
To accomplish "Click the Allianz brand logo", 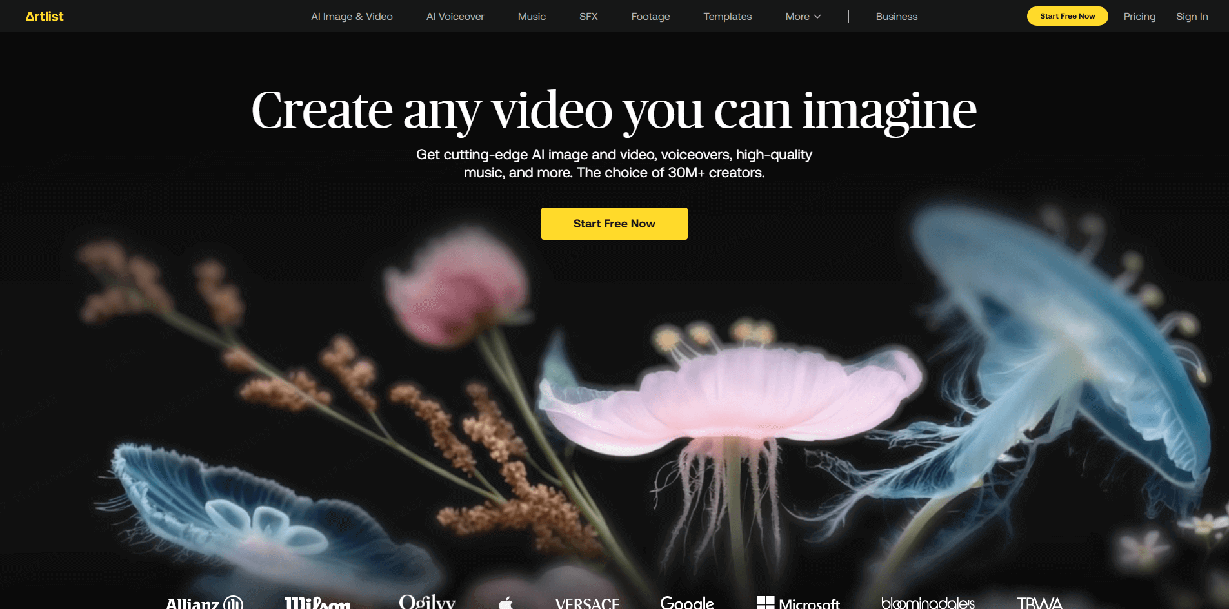I will coord(204,603).
